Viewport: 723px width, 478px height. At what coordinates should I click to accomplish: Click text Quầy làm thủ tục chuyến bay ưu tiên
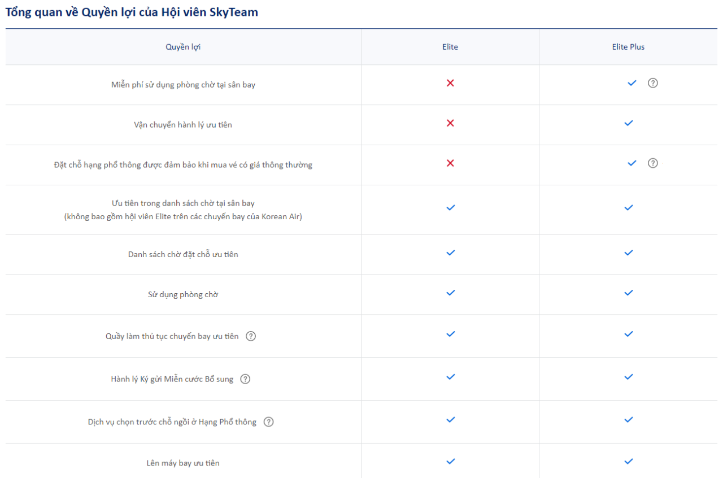point(172,336)
